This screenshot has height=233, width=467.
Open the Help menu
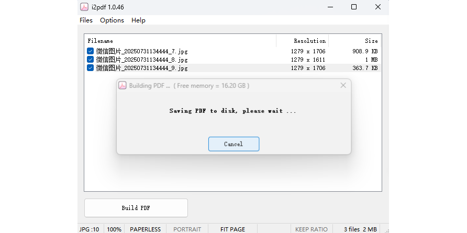[x=138, y=20]
